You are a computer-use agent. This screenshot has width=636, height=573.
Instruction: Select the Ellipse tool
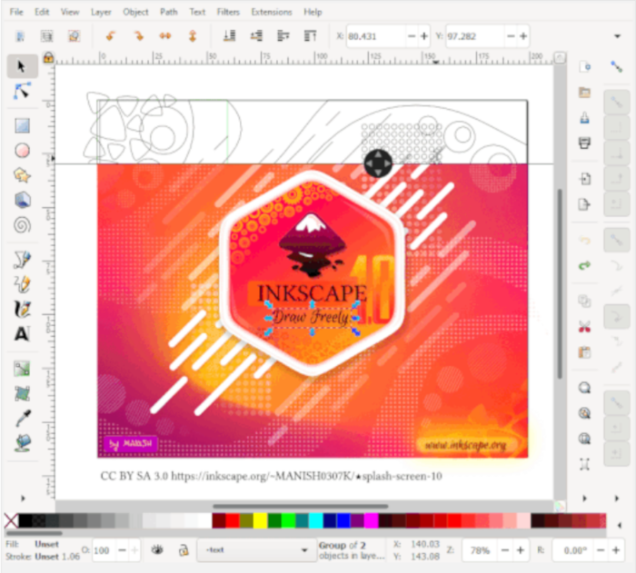pos(23,151)
